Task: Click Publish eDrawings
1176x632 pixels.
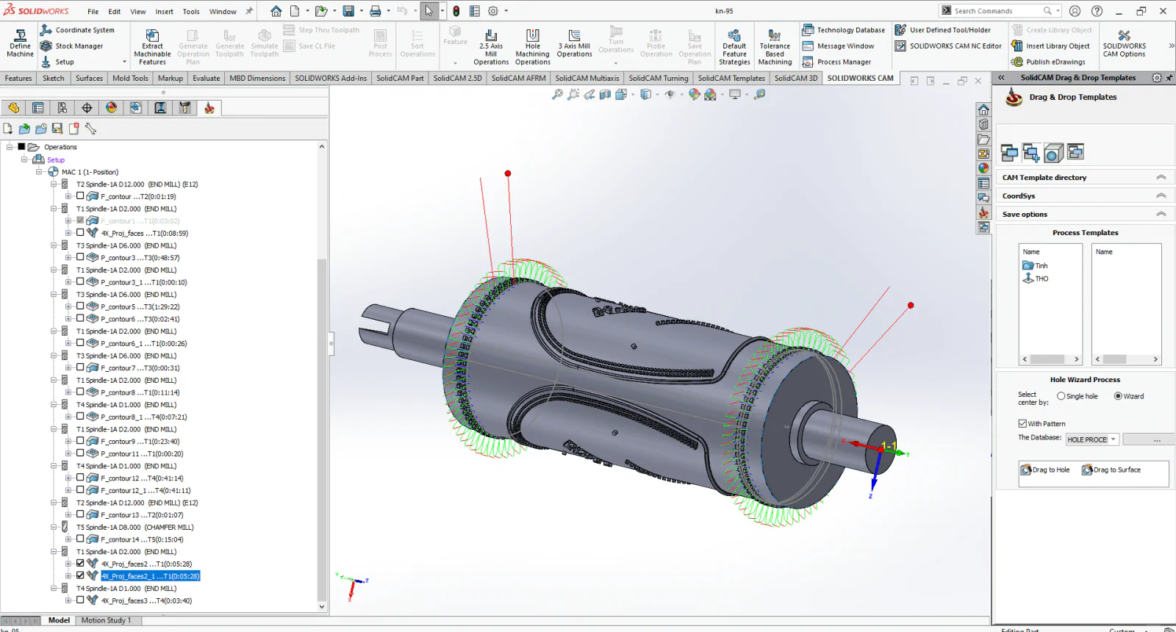Action: click(x=1049, y=62)
